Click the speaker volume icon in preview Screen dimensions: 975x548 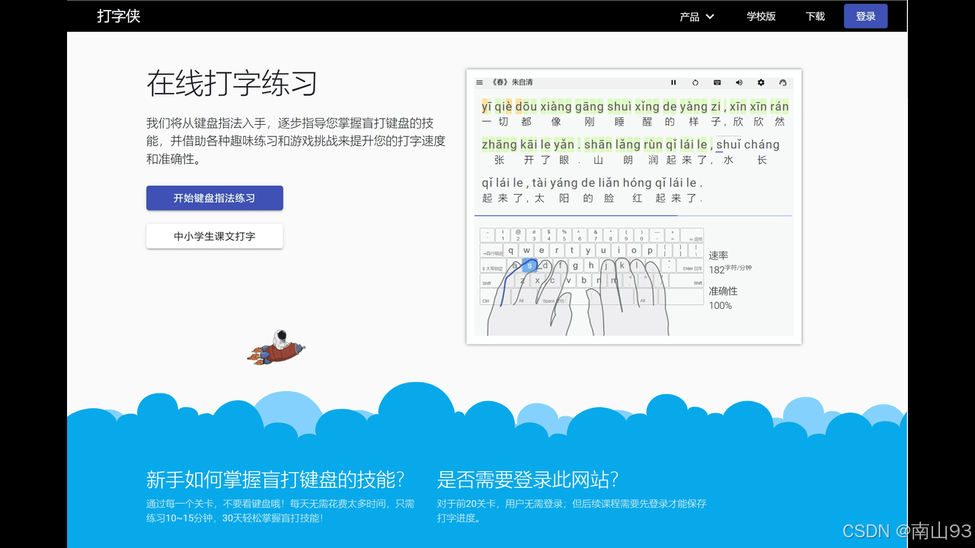coord(739,82)
